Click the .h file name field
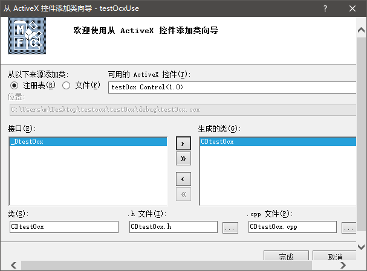The image size is (367, 271). [173, 227]
